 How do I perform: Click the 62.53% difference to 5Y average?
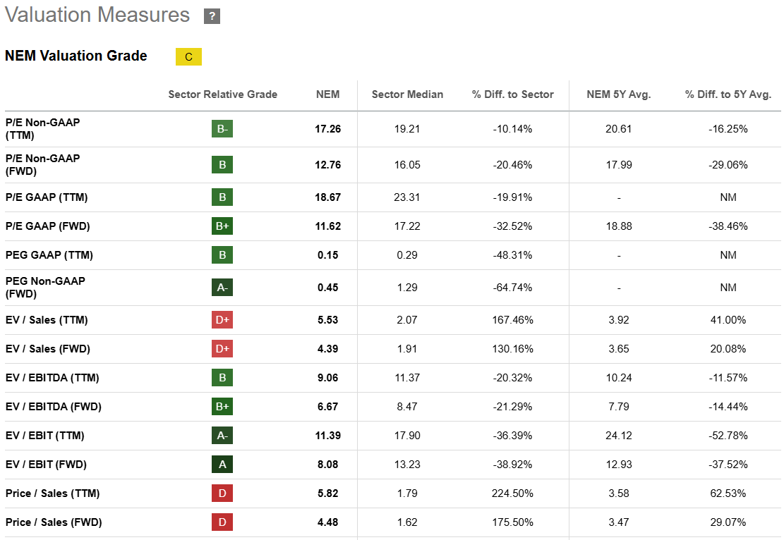(x=728, y=493)
